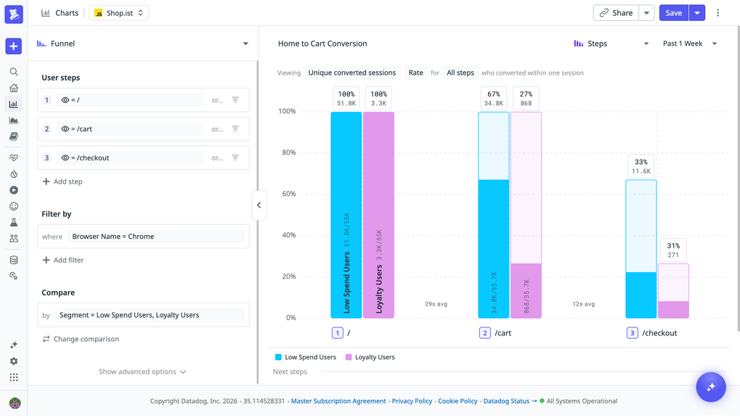Screen dimensions: 740x416
Task: Click 'or...' in the /checkout step row
Action: point(217,158)
